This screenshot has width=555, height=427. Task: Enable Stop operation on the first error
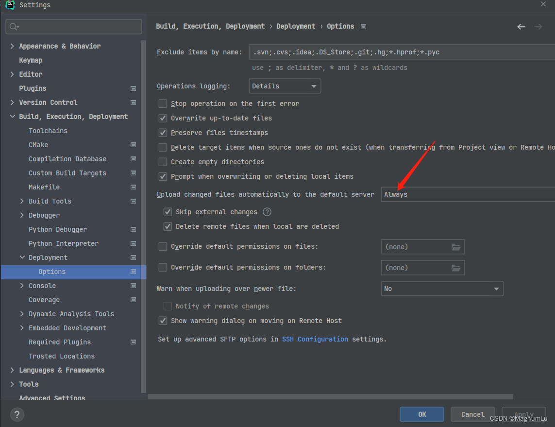[163, 103]
